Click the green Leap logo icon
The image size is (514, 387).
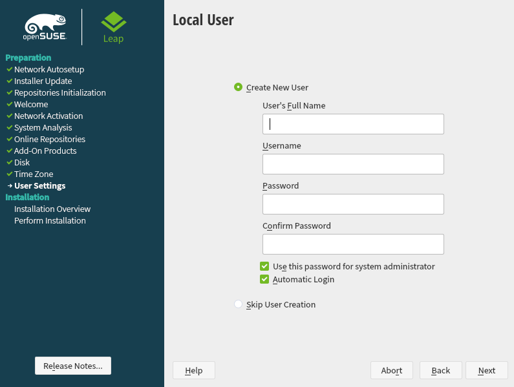point(114,22)
